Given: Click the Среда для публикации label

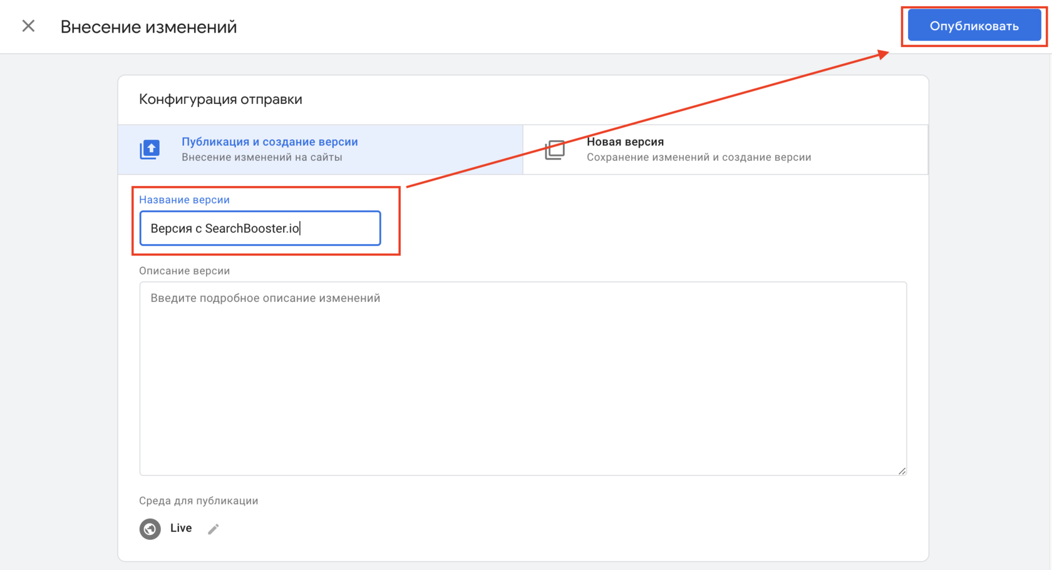Looking at the screenshot, I should tap(199, 501).
